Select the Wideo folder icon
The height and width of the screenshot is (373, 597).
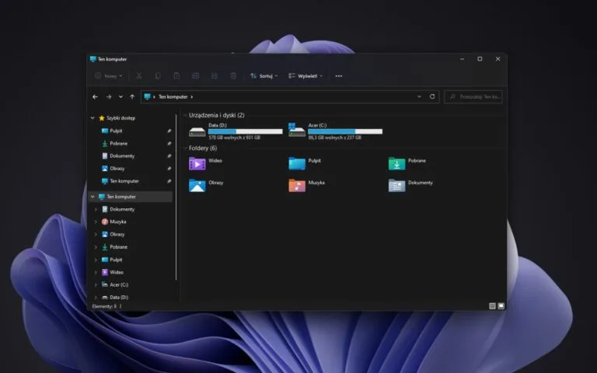point(197,164)
